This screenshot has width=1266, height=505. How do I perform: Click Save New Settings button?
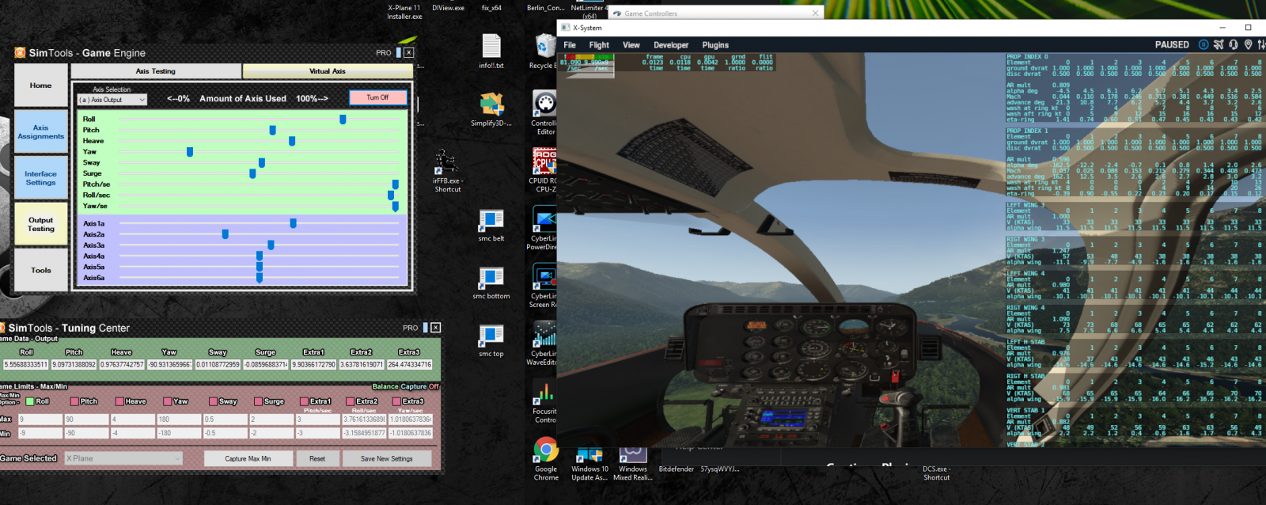pyautogui.click(x=387, y=458)
